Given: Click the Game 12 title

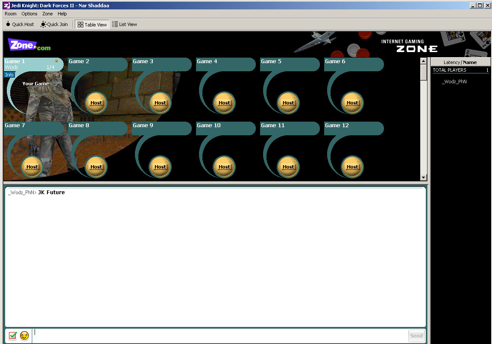Looking at the screenshot, I should [337, 125].
